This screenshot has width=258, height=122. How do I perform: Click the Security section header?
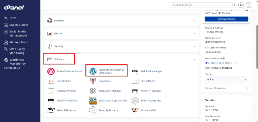point(121,46)
